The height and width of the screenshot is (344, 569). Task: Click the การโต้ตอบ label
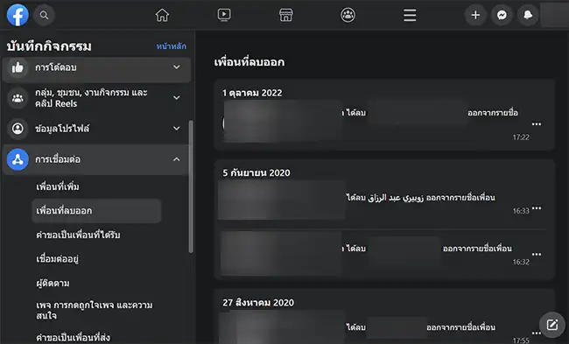coord(56,67)
